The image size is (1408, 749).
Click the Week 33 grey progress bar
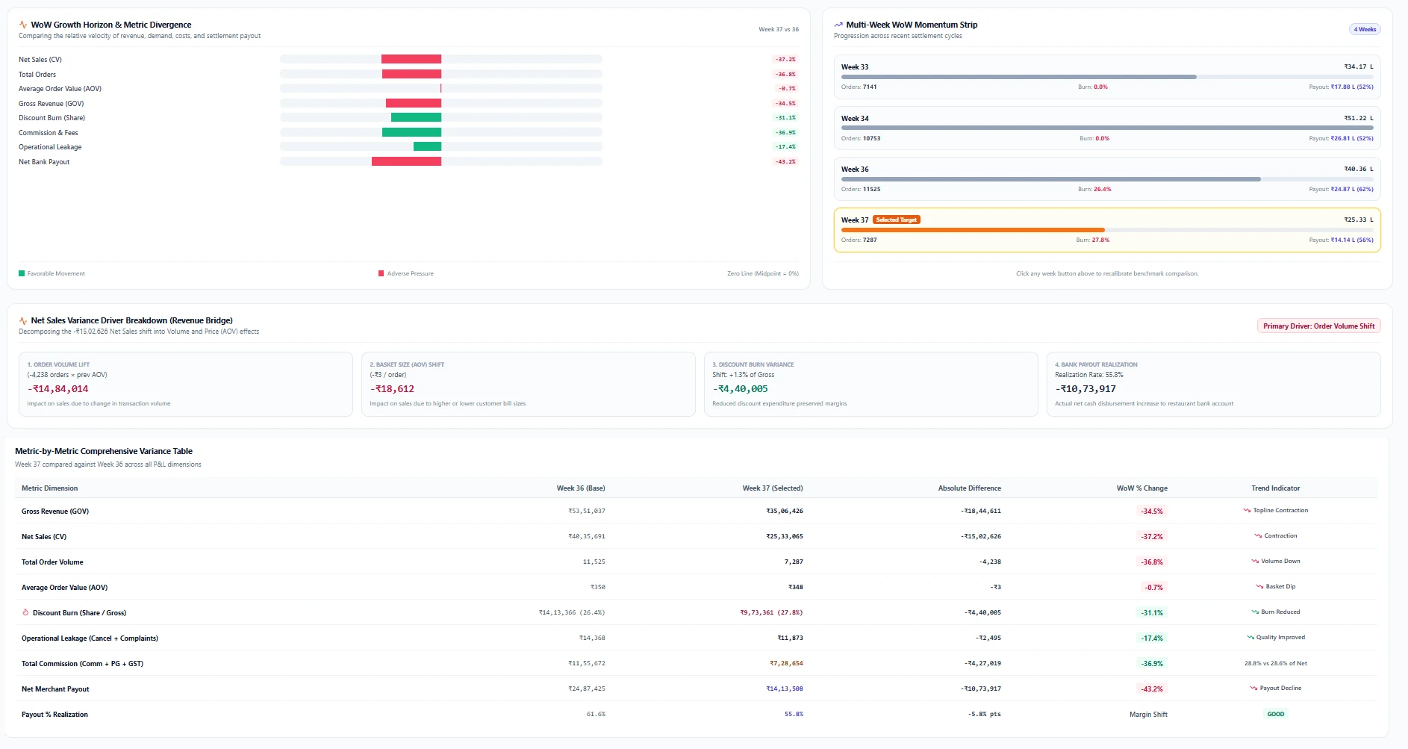1019,77
